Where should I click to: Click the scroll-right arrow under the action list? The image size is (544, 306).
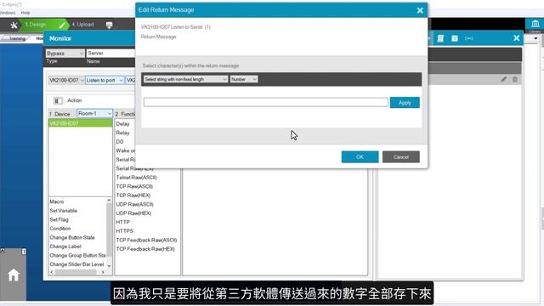tap(103, 272)
